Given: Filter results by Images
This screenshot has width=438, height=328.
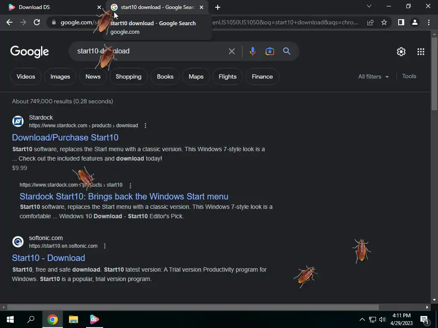Looking at the screenshot, I should tap(60, 76).
